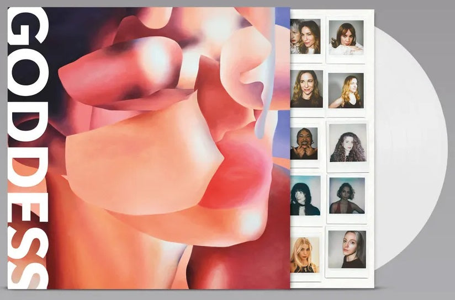
Task: Click the letter G in GODDESS title
Action: tap(28, 33)
